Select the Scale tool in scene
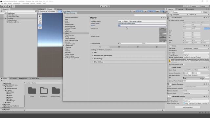 40,23
